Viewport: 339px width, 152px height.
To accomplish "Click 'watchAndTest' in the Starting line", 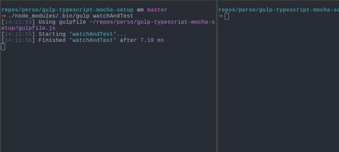I will click(x=93, y=34).
